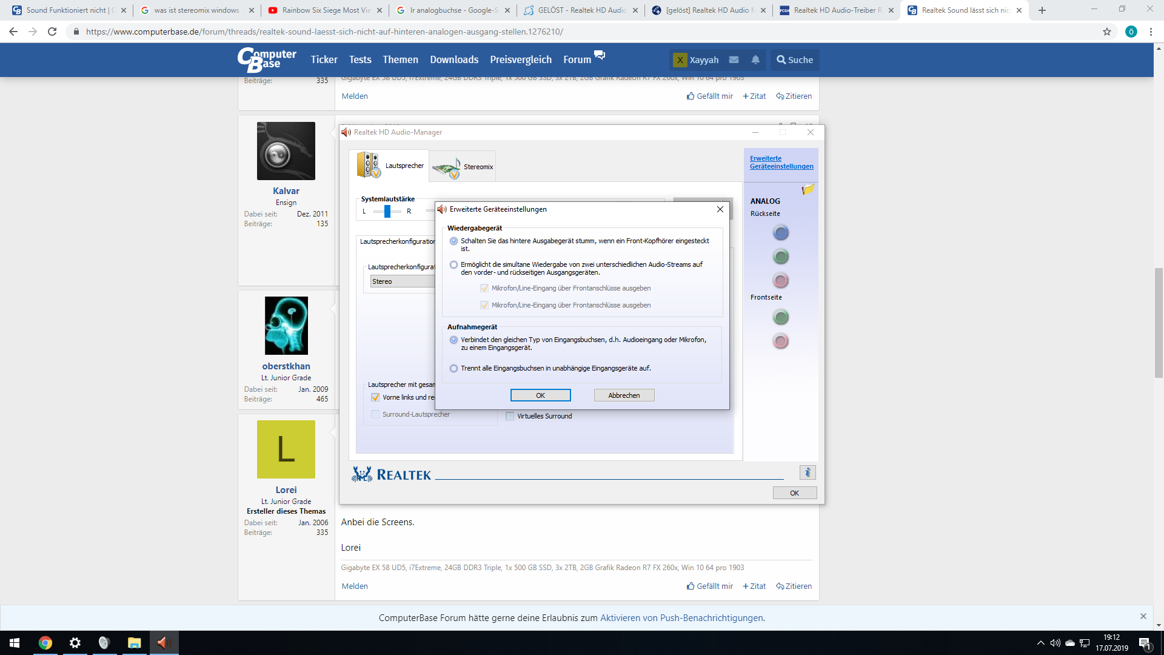Click the yellow folder connector settings icon
This screenshot has width=1164, height=655.
(808, 190)
